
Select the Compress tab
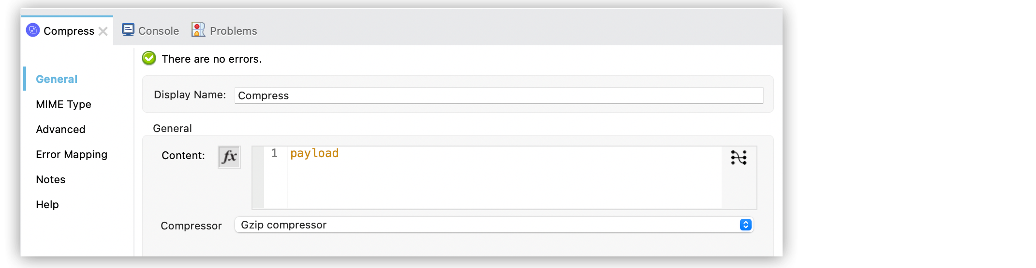pos(69,31)
